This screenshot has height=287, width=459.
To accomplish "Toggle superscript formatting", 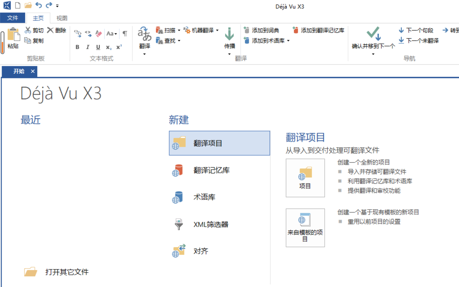I will 119,47.
